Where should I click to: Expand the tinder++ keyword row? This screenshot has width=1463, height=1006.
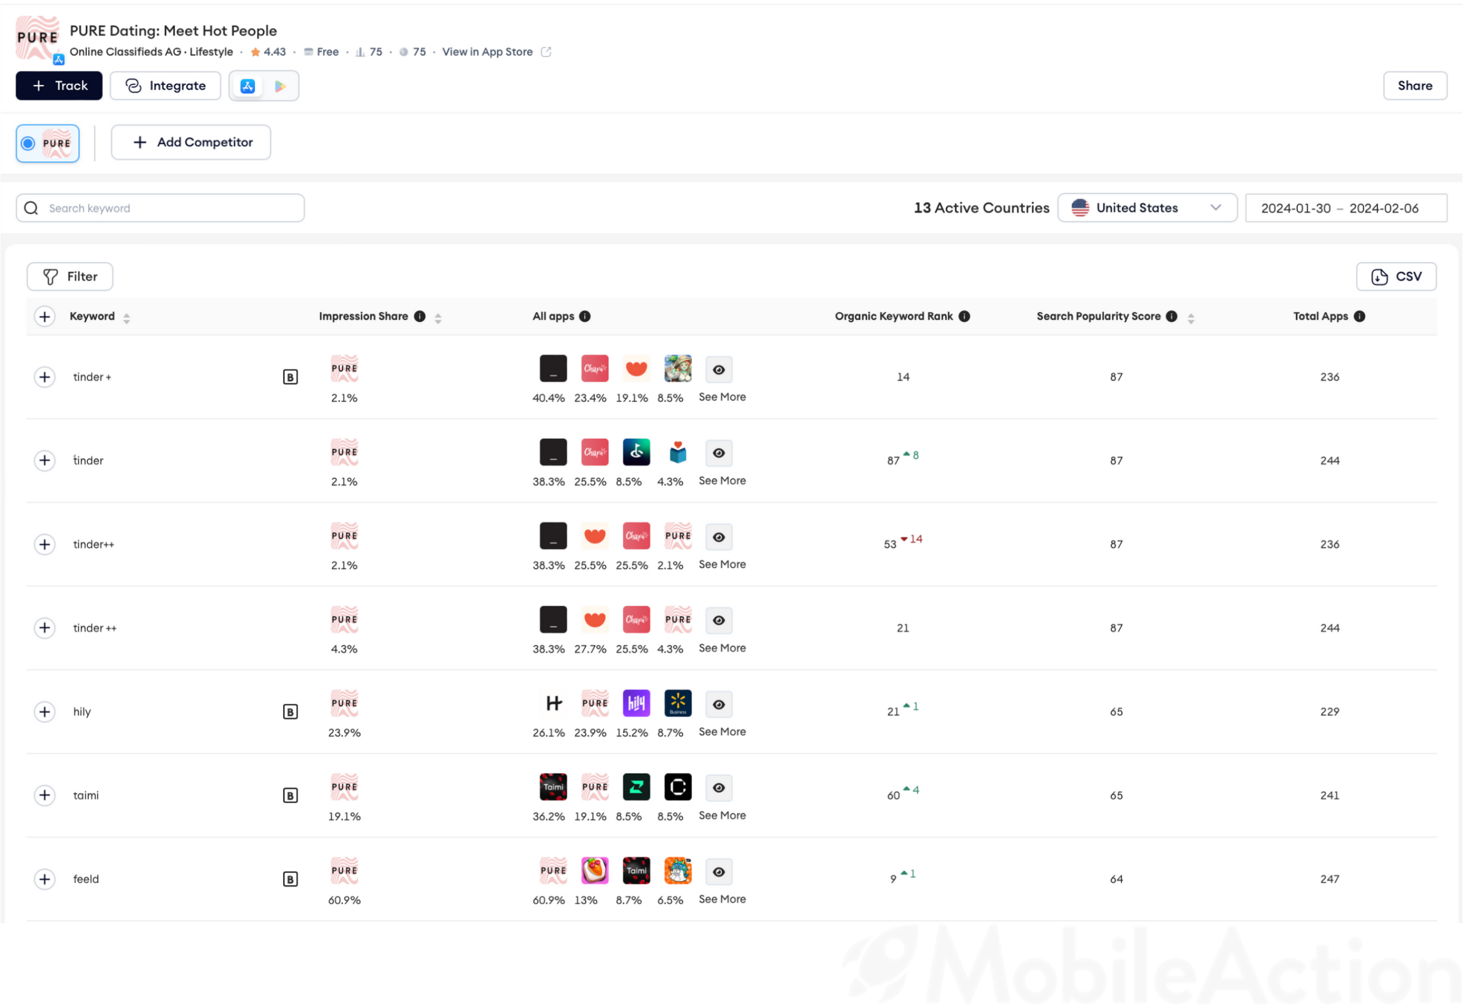coord(45,545)
